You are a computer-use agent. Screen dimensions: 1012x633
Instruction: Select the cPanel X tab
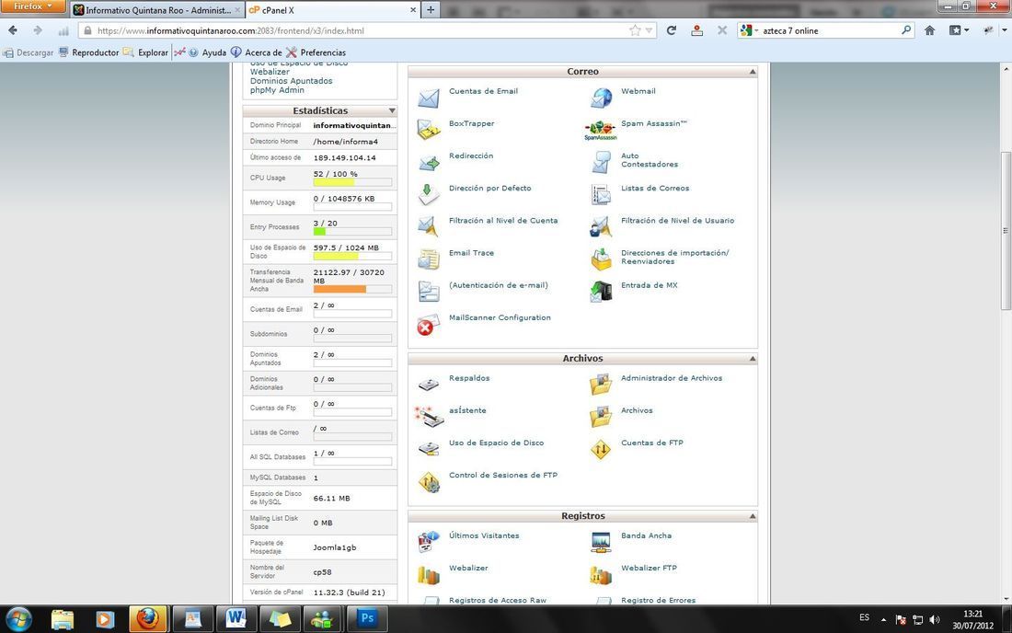[332, 10]
